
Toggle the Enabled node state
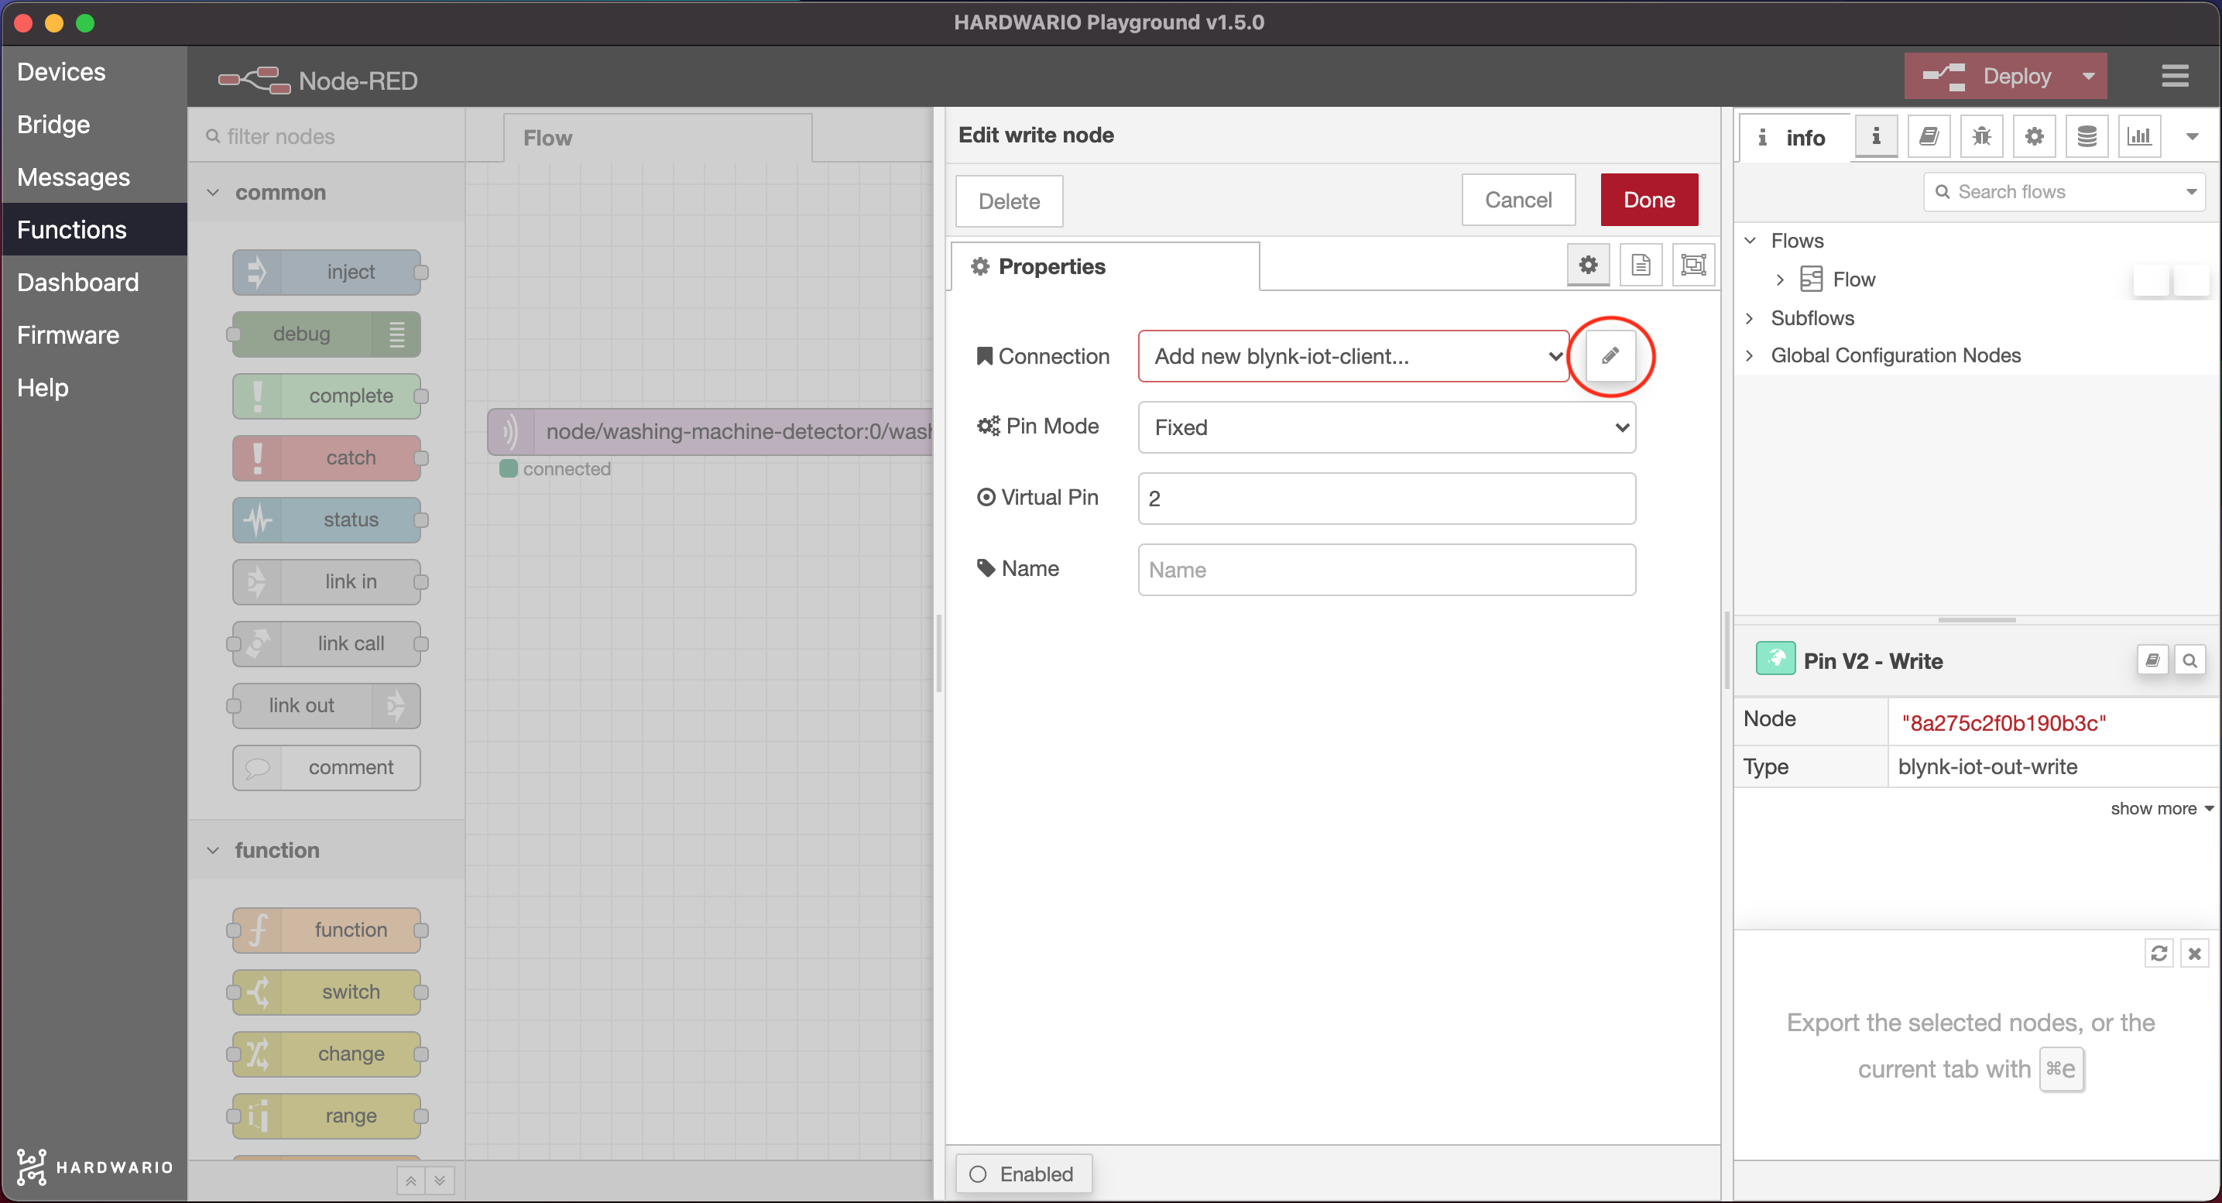tap(1023, 1174)
